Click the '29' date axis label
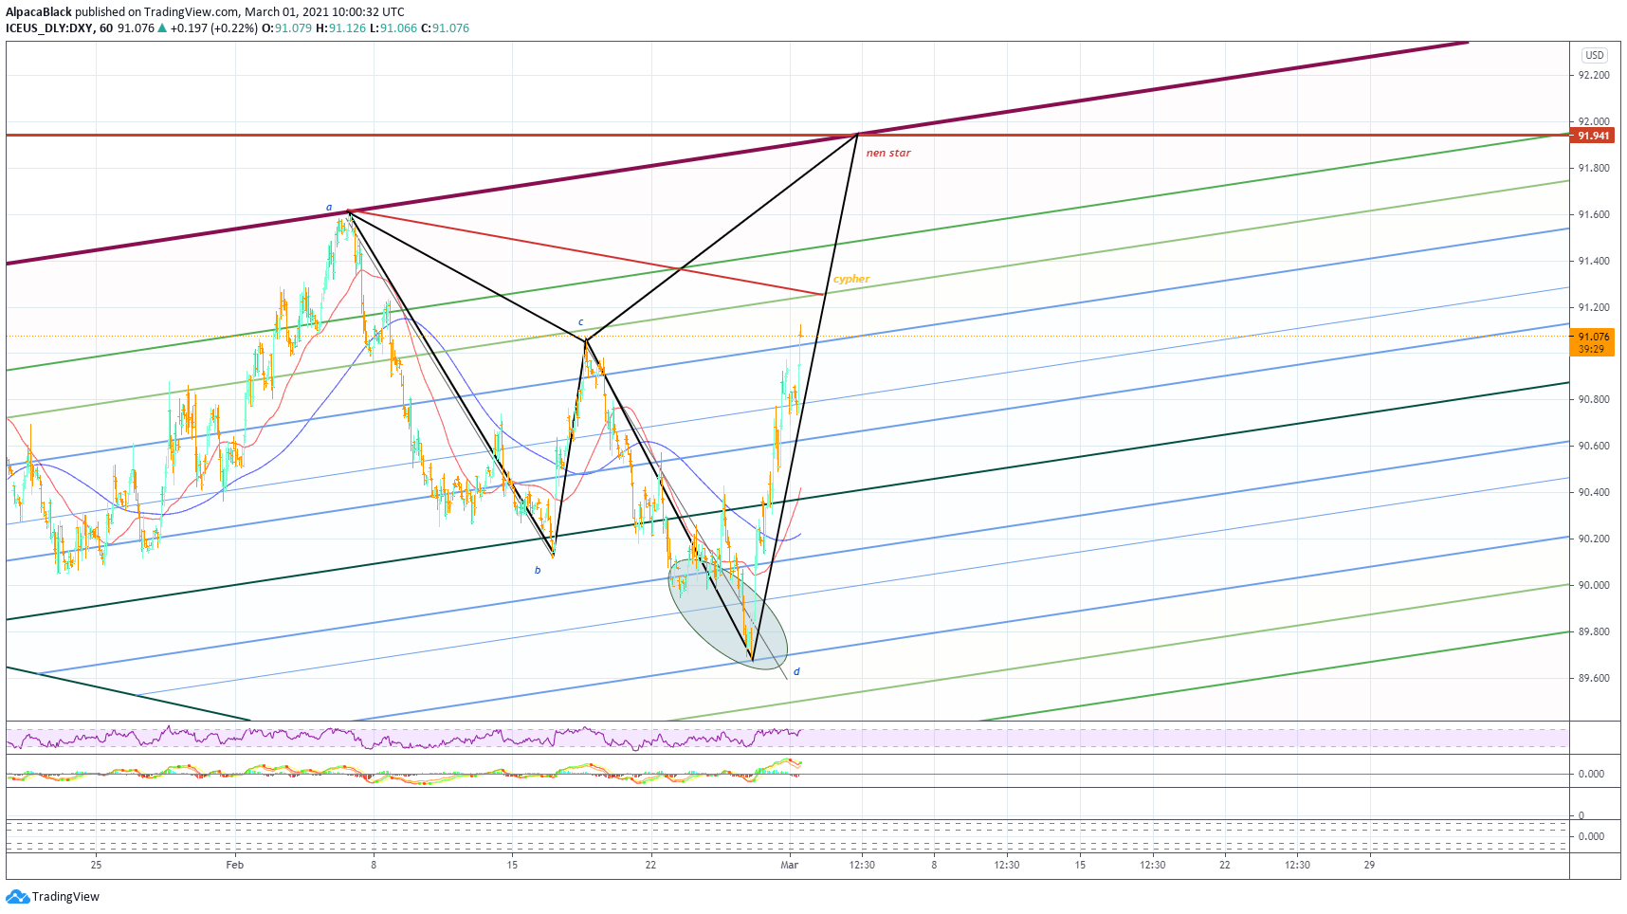 1369,865
